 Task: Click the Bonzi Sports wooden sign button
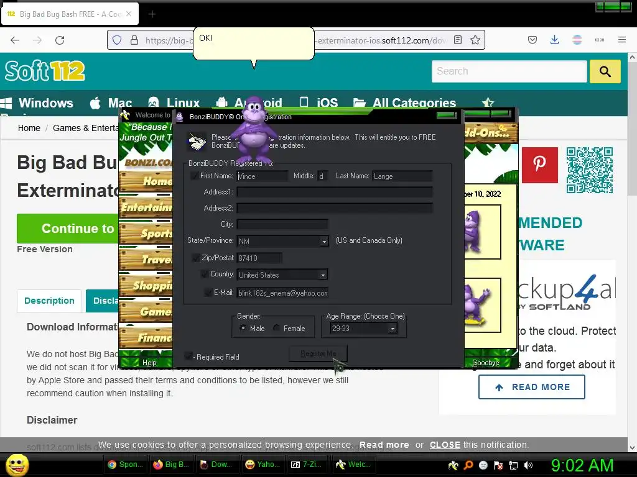tap(146, 234)
